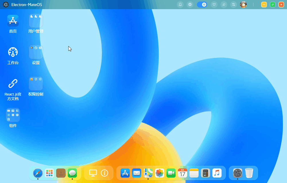Expand the 设置 settings folder
The height and width of the screenshot is (183, 287).
click(x=36, y=52)
